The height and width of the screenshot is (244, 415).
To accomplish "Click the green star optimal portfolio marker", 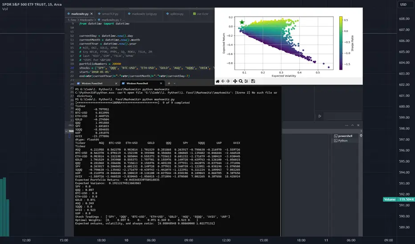I will coord(242,23).
